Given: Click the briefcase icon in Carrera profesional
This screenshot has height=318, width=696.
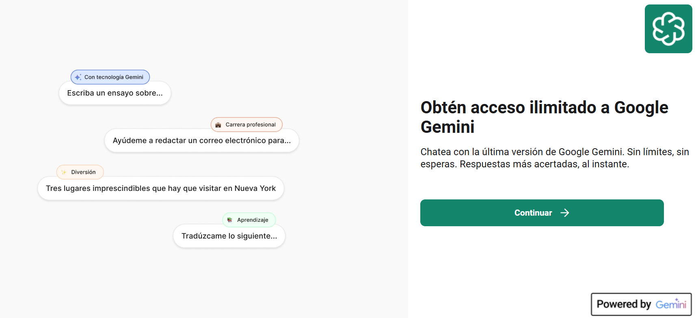Looking at the screenshot, I should coord(218,125).
